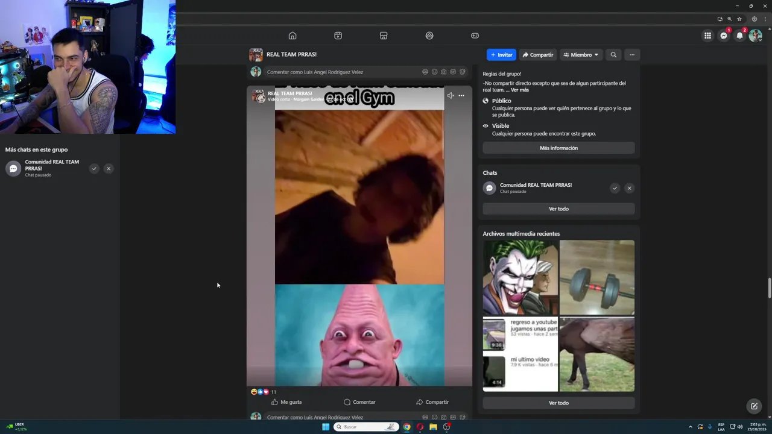Click Ver todo under recent media
Viewport: 772px width, 434px height.
pyautogui.click(x=558, y=403)
